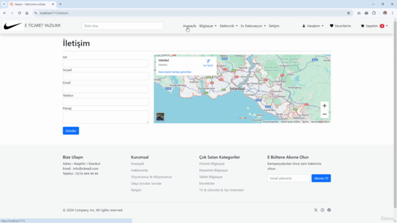
Task: Click the Hesabım user icon
Action: point(303,26)
